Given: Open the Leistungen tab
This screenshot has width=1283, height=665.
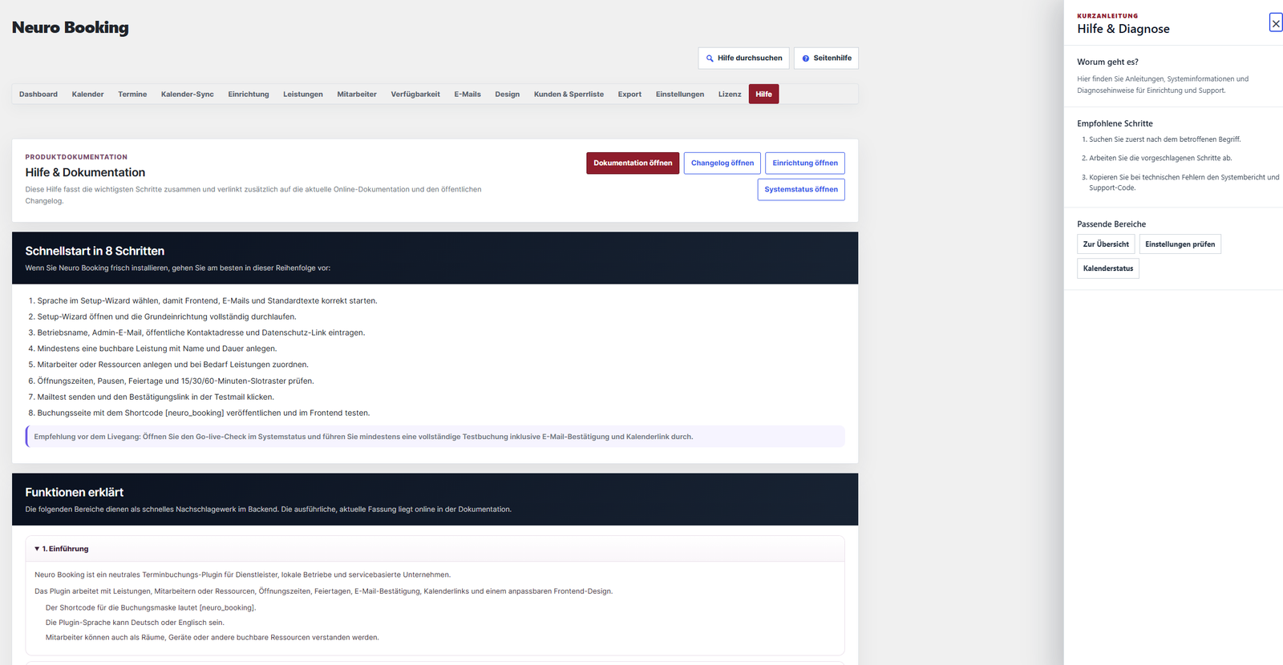Looking at the screenshot, I should (303, 95).
